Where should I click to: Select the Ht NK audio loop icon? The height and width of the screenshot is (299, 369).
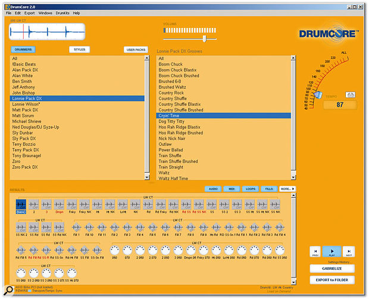coord(110,204)
